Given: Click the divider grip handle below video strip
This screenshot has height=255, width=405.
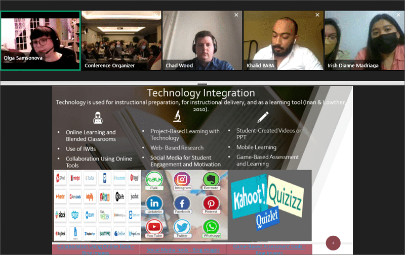Looking at the screenshot, I should 202,83.
